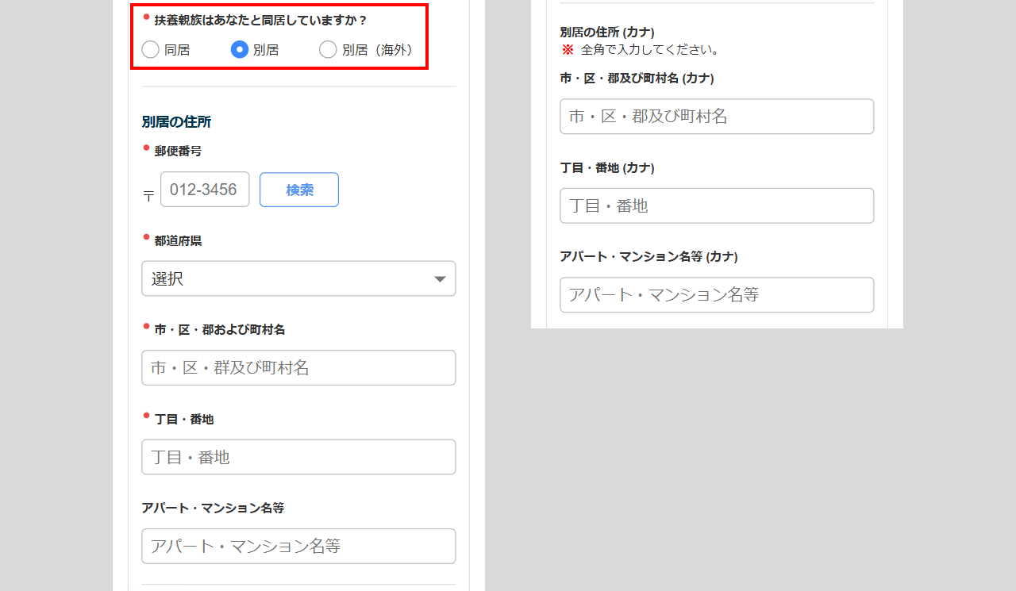The height and width of the screenshot is (591, 1016).
Task: Click the 扶養親族はあなたと同居していますか question label
Action: (x=260, y=21)
